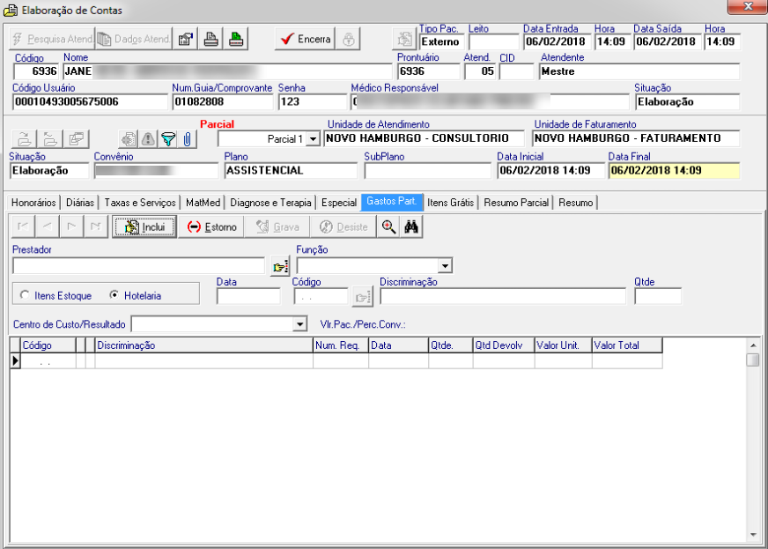Open the Diárias tab
The width and height of the screenshot is (768, 549).
click(x=80, y=203)
